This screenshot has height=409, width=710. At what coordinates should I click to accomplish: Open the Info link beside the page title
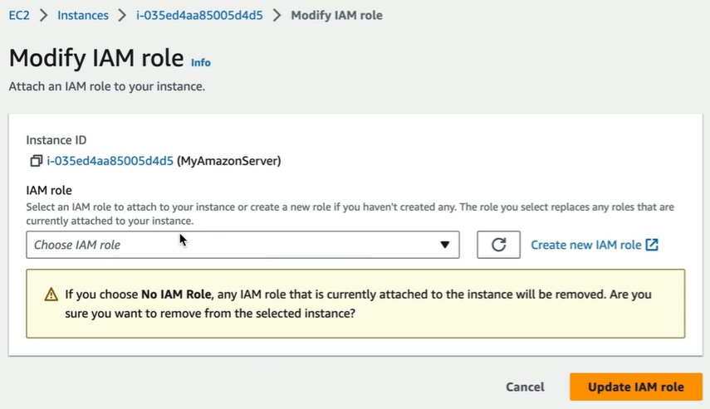tap(201, 62)
